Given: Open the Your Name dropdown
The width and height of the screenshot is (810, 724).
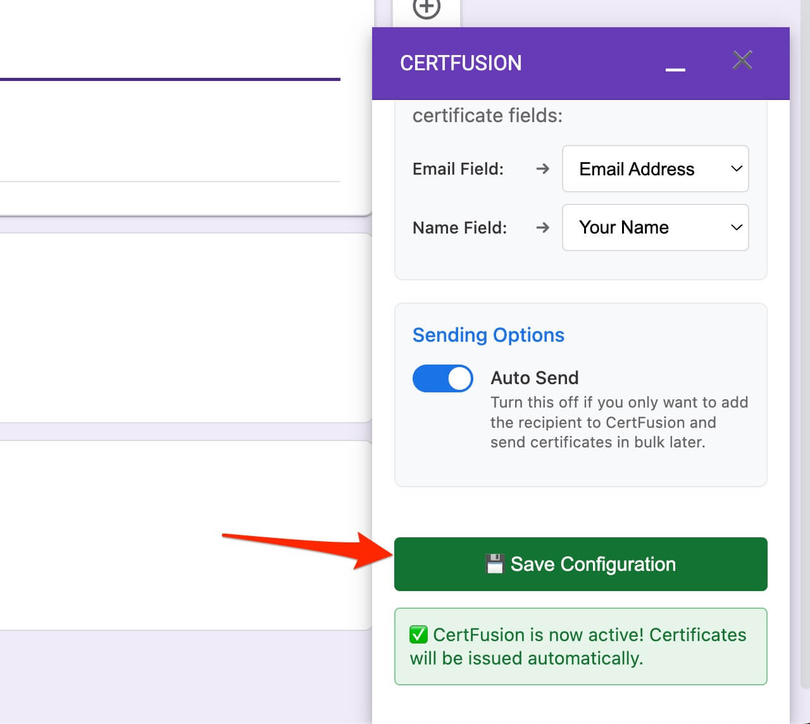Looking at the screenshot, I should pyautogui.click(x=654, y=228).
